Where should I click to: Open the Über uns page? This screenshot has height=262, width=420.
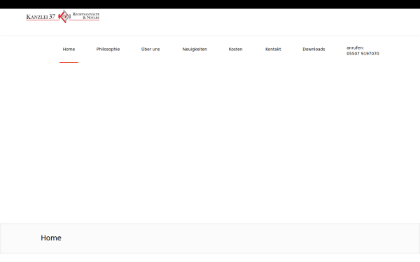click(x=150, y=49)
